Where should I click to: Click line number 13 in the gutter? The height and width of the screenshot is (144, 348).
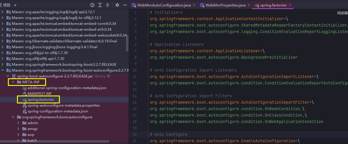(135, 89)
